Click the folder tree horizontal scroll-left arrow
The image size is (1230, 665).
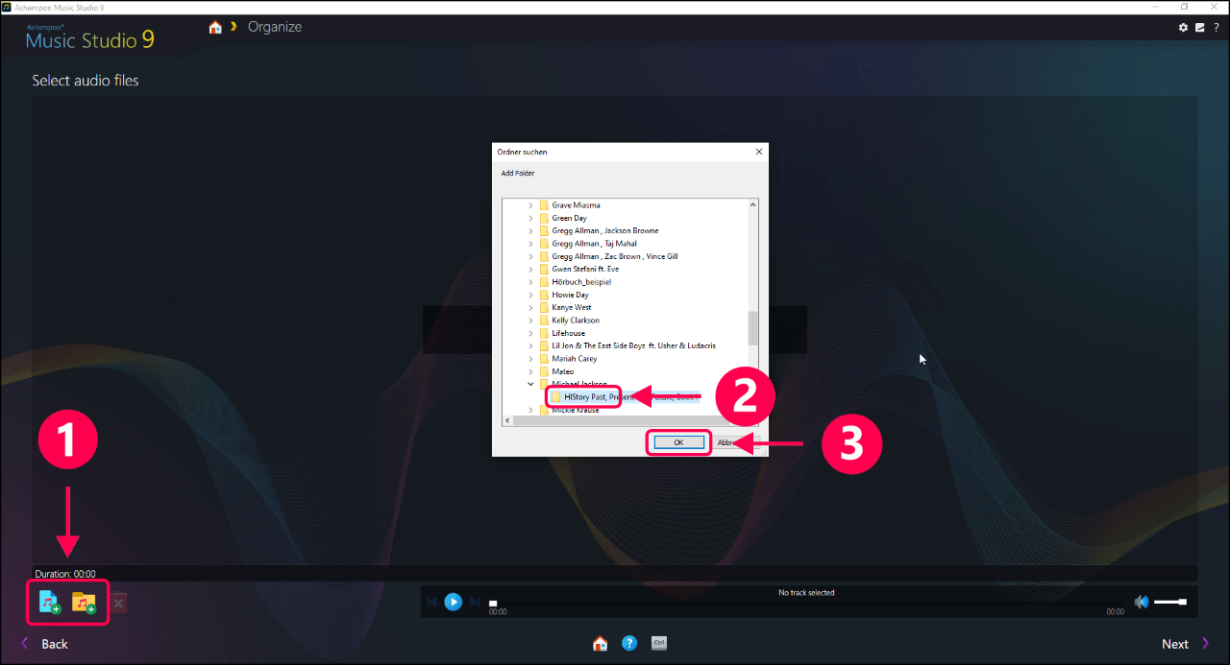click(x=508, y=420)
